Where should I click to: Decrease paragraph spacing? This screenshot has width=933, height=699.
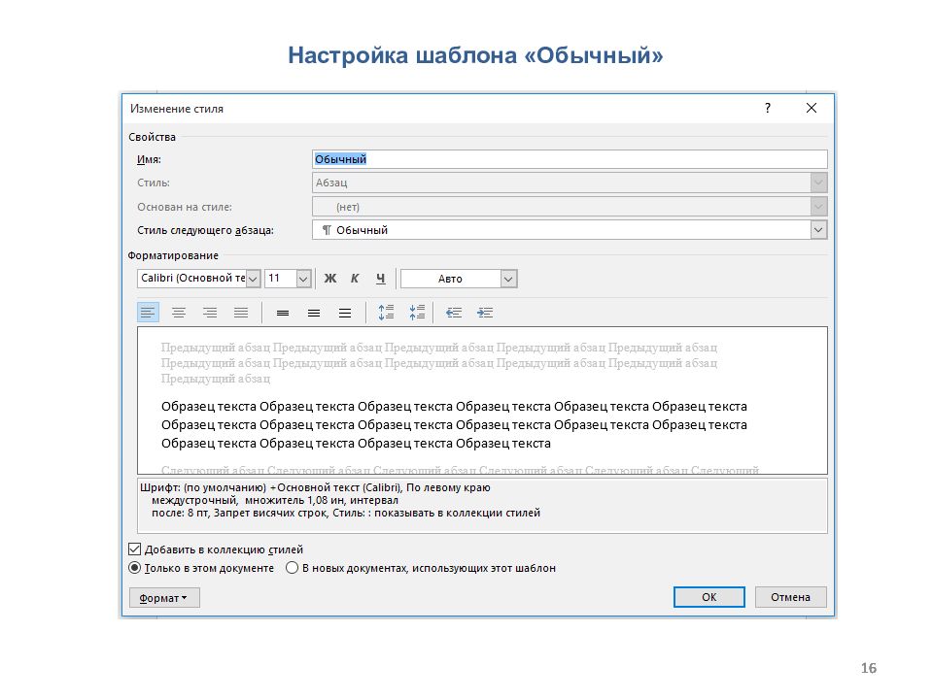(417, 313)
